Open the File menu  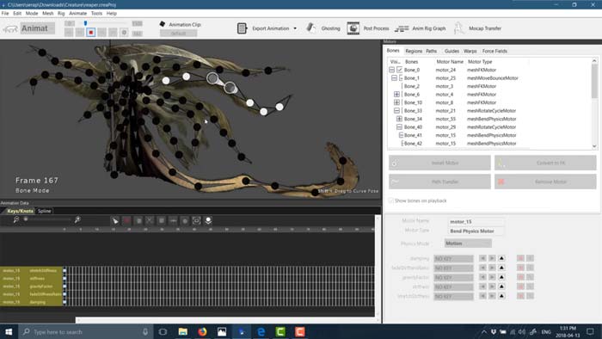click(5, 13)
